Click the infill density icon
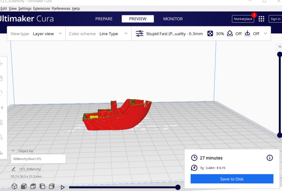Image resolution: width=282 pixels, height=191 pixels. (x=210, y=33)
